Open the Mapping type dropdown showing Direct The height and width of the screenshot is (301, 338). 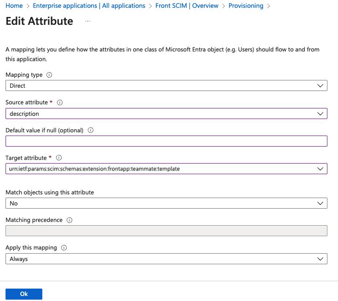tap(166, 85)
